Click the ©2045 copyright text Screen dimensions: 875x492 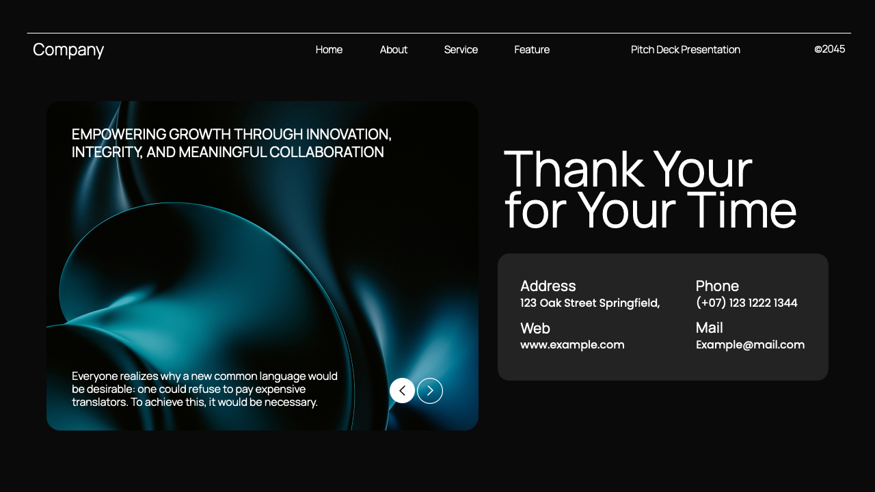830,49
